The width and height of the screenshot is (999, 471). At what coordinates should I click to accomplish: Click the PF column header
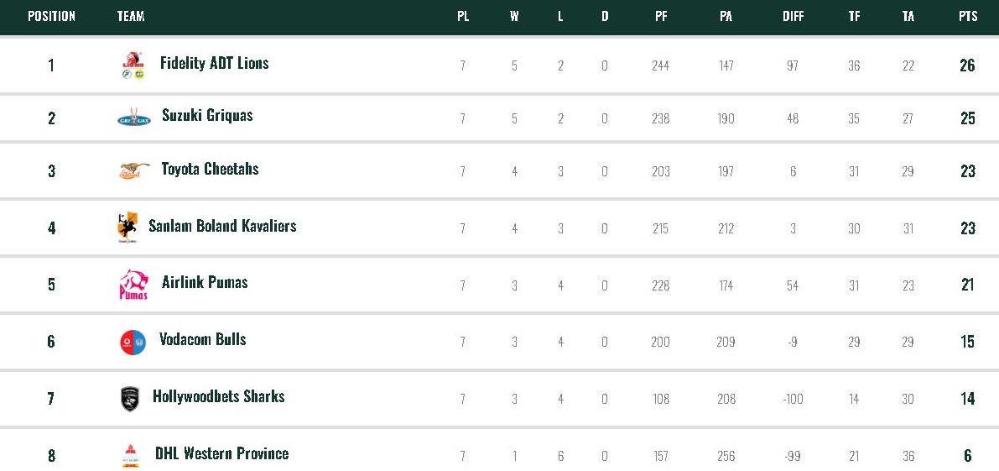(x=661, y=16)
